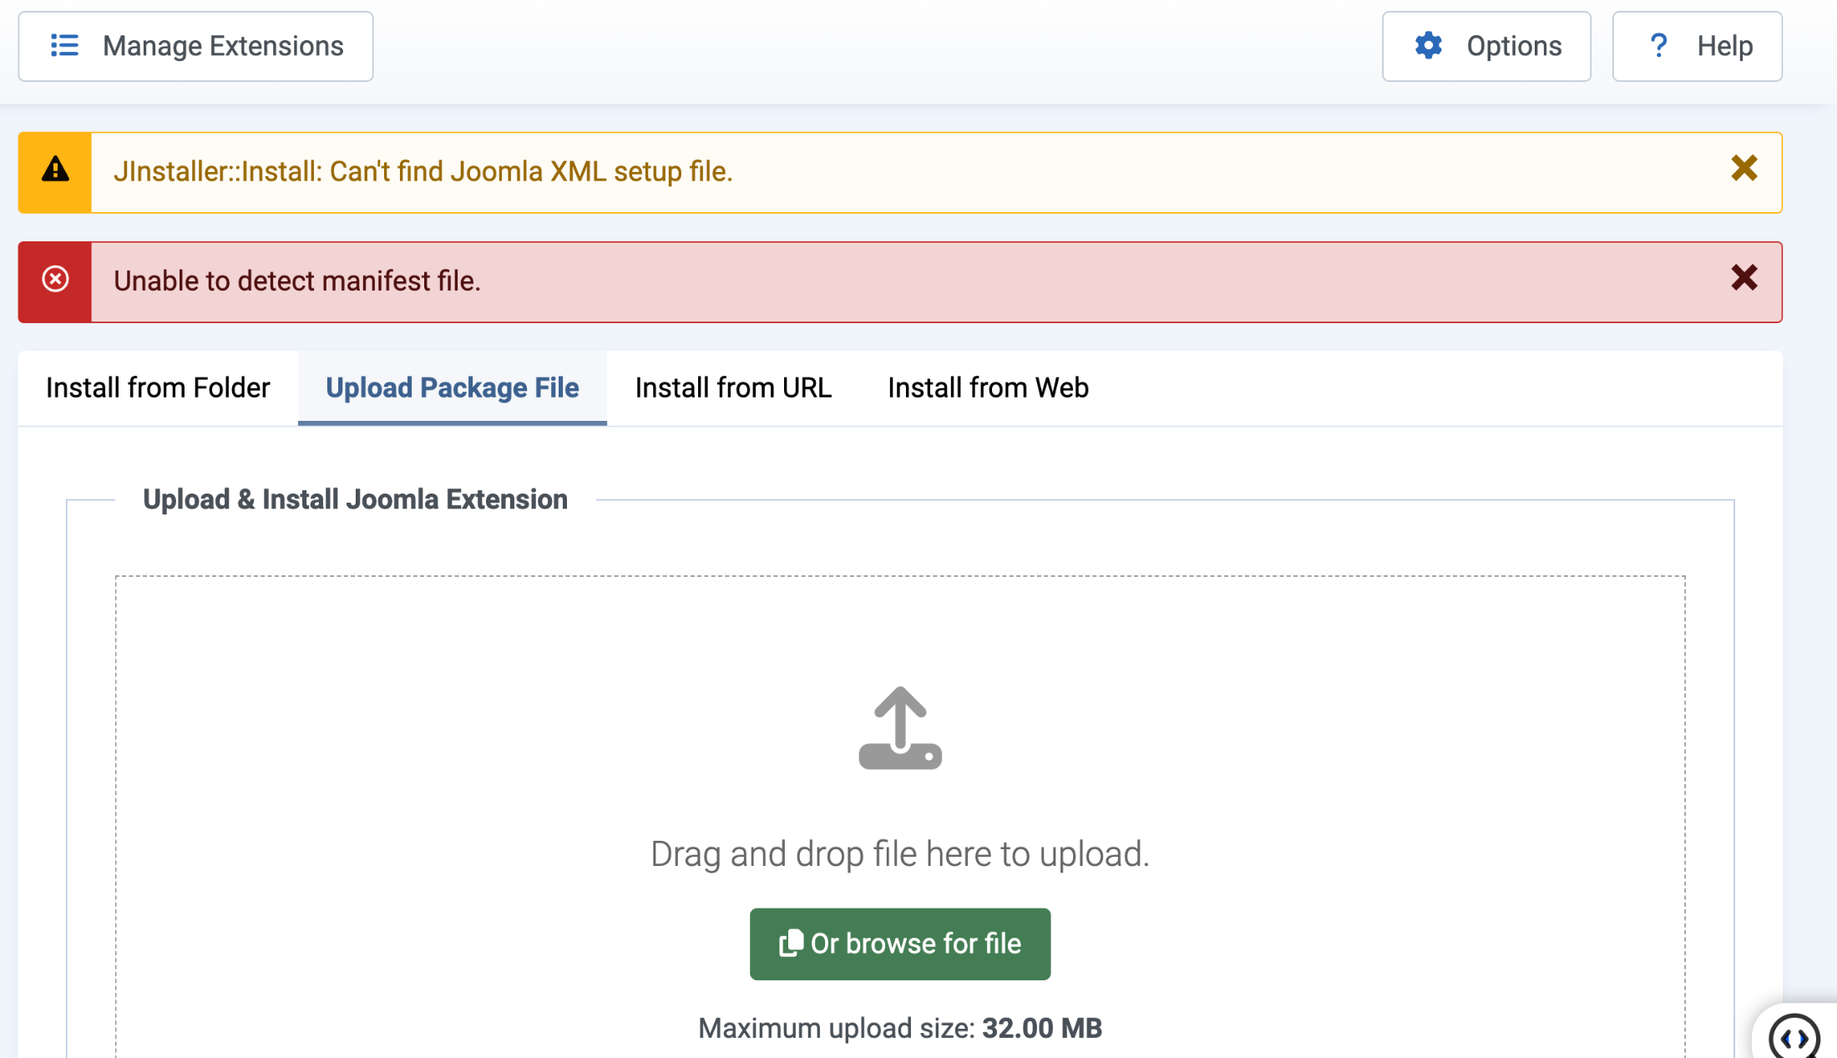Click the Maximum upload size text
This screenshot has height=1058, width=1837.
[x=900, y=1029]
